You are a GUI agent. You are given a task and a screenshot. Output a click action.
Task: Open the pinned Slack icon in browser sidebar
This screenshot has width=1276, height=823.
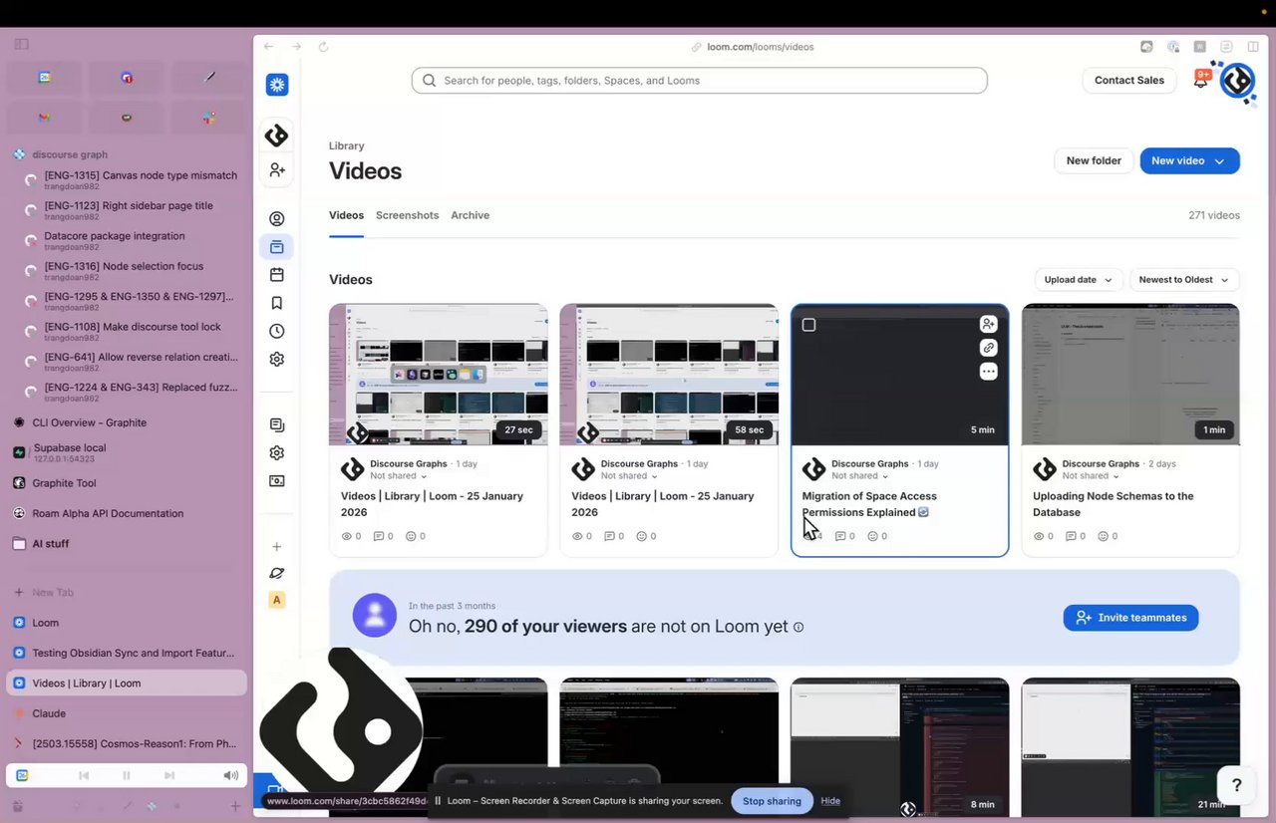click(209, 118)
